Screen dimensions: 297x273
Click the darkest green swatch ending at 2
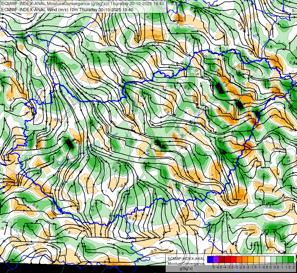point(291,260)
